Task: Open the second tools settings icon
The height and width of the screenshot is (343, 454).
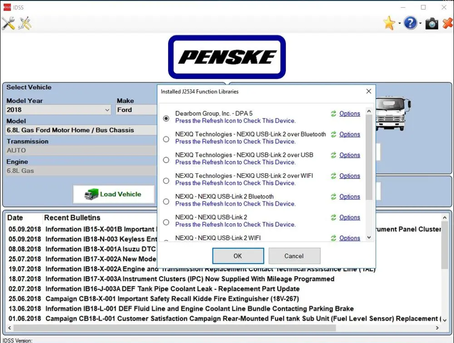Action: 25,23
